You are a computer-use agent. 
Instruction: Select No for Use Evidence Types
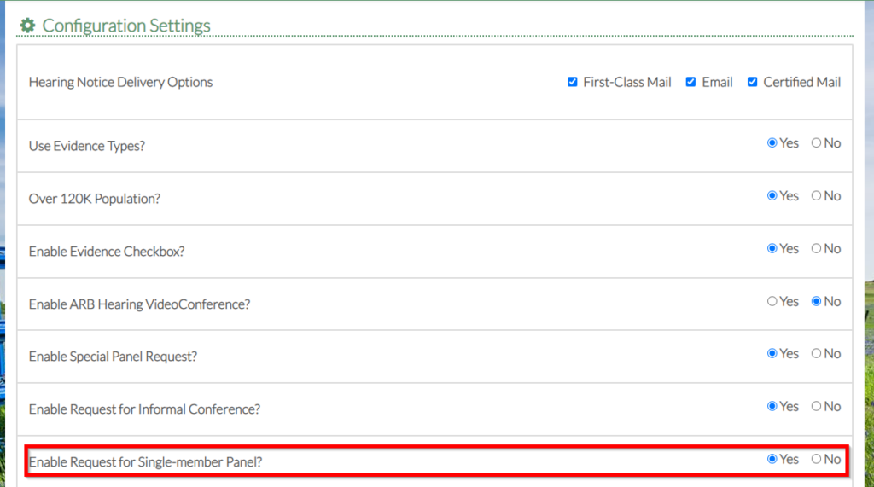(x=816, y=143)
